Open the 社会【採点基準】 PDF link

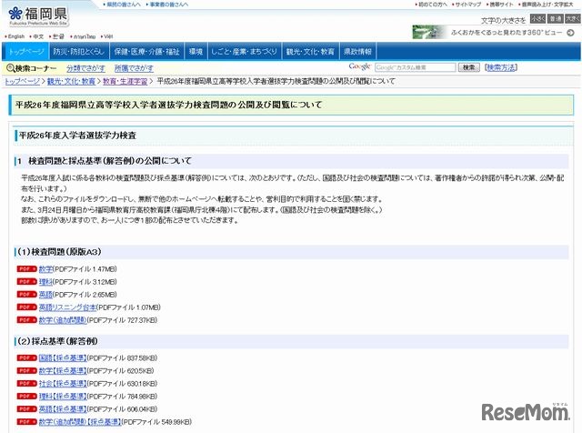[63, 384]
